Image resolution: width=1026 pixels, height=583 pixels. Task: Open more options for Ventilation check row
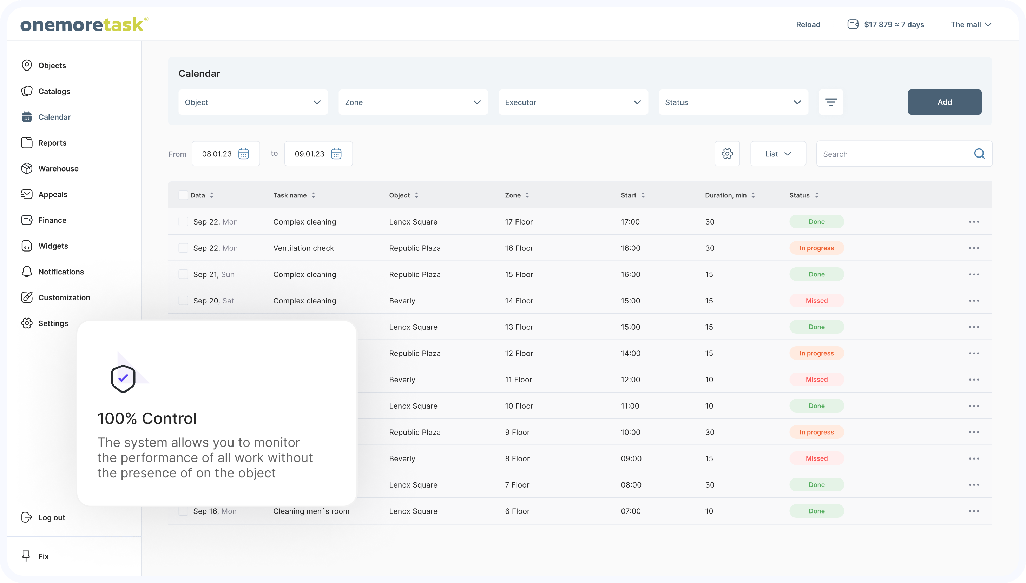click(973, 248)
